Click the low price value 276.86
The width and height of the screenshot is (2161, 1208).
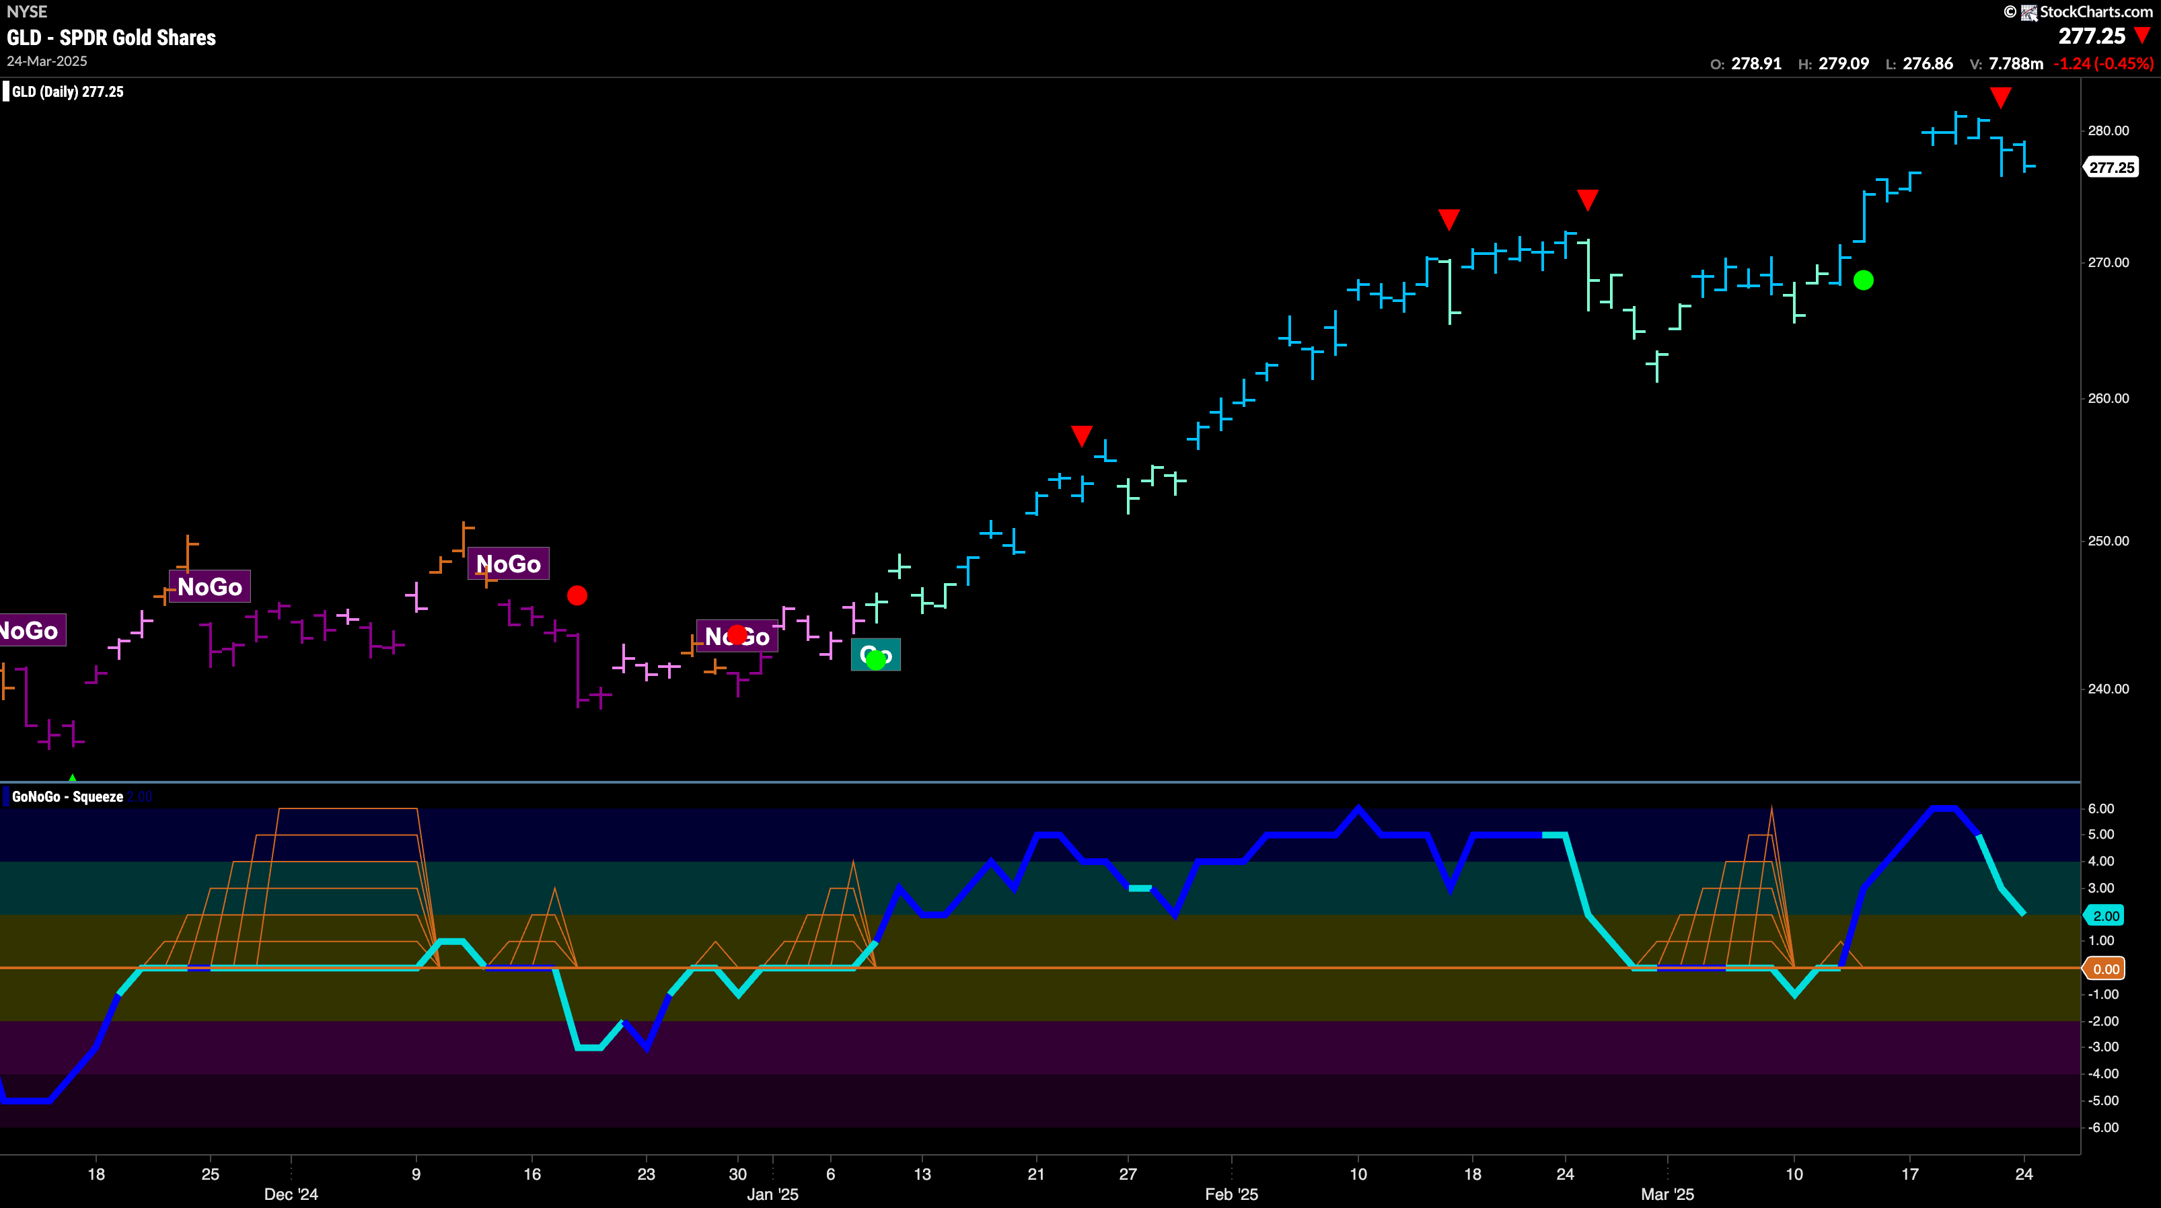(x=1927, y=64)
